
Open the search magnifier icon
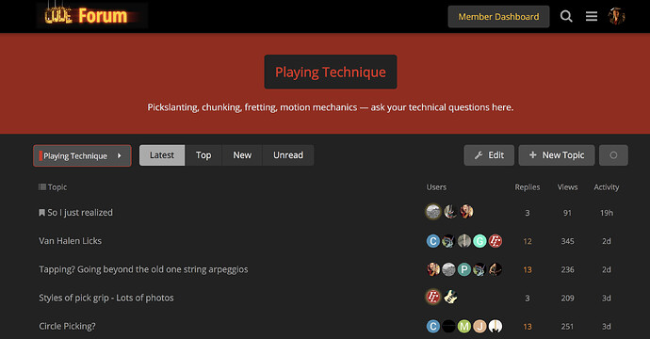coord(566,17)
